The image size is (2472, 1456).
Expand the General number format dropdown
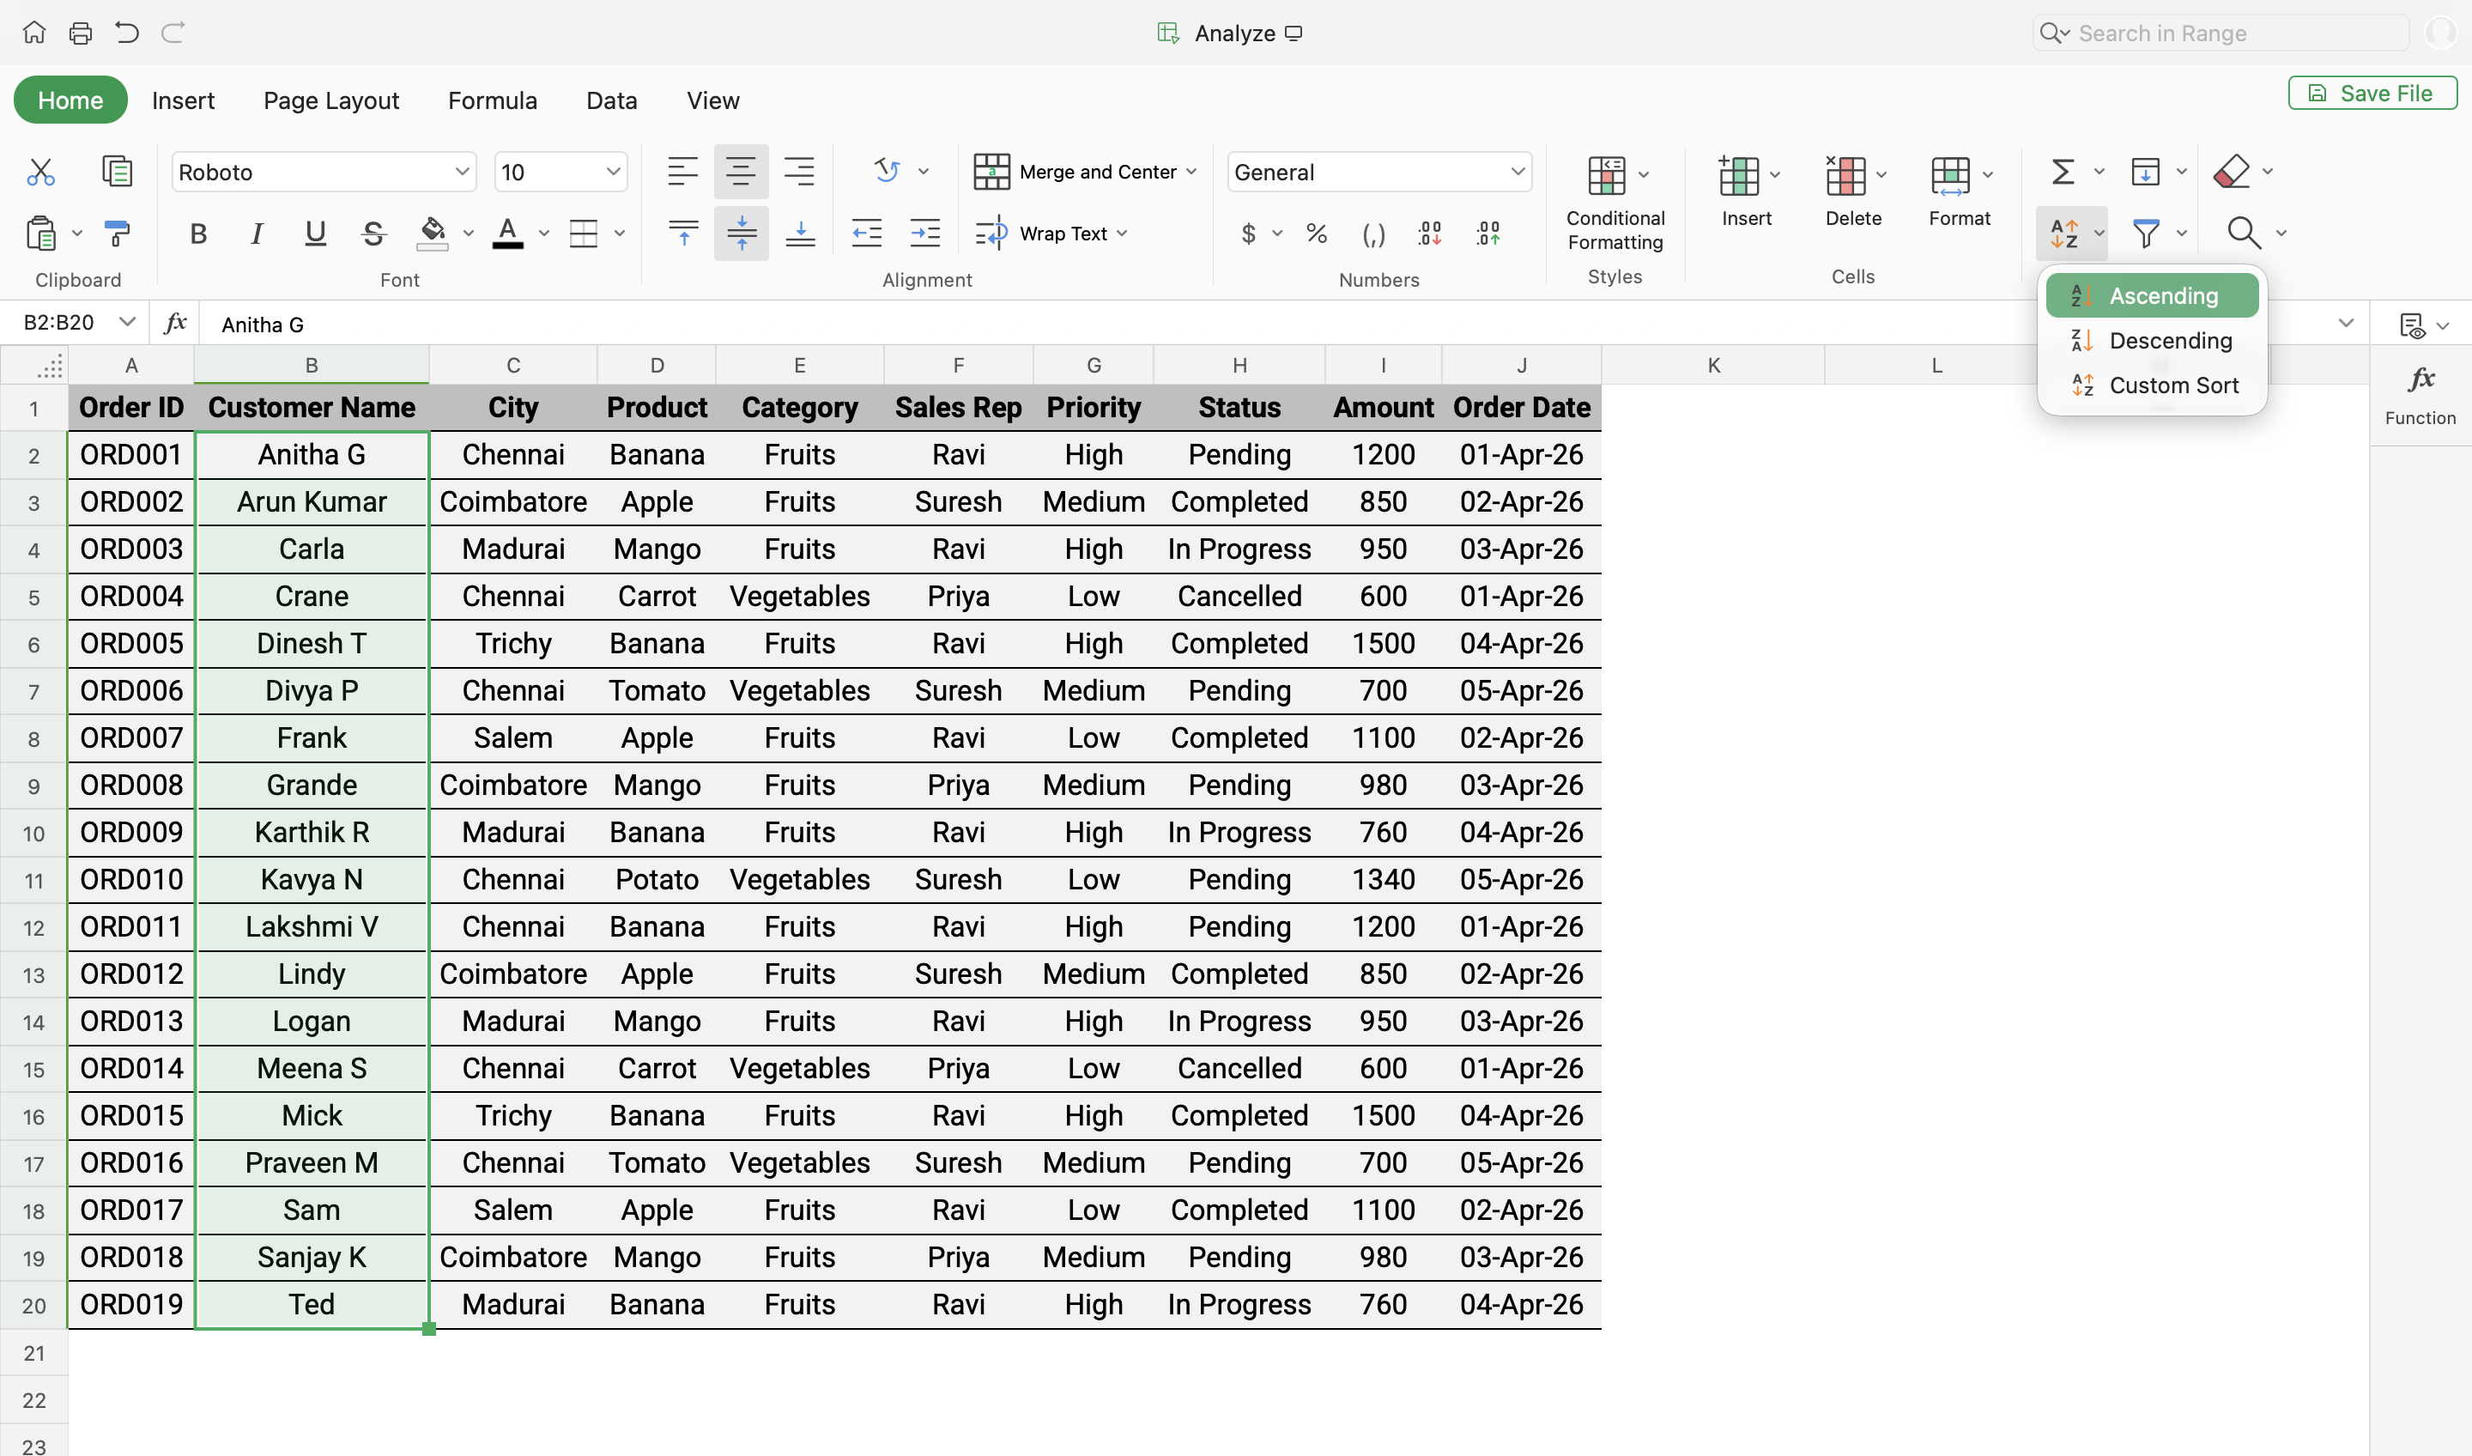pos(1517,173)
